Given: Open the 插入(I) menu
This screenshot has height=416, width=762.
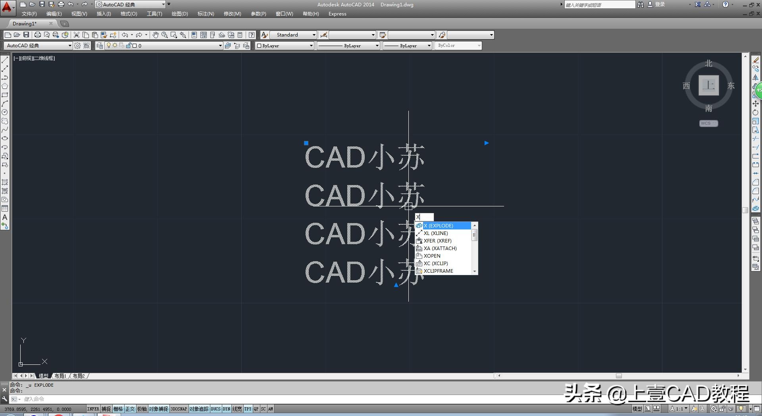Looking at the screenshot, I should 104,14.
